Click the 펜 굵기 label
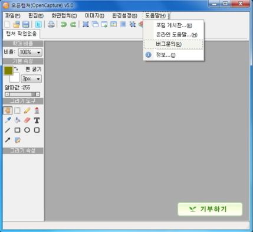This screenshot has width=253, height=232. click(34, 69)
